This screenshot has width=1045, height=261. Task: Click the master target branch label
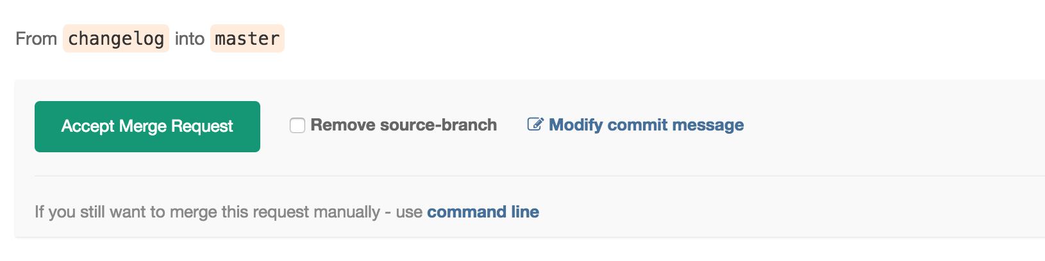(x=247, y=38)
